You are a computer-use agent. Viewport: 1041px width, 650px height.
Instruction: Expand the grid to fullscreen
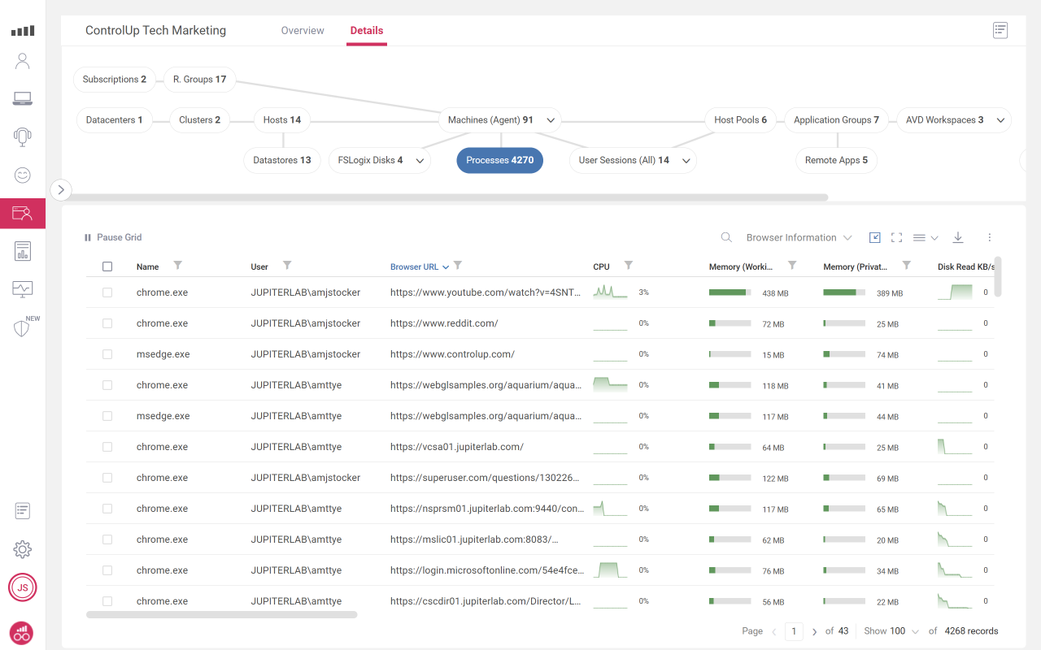896,237
